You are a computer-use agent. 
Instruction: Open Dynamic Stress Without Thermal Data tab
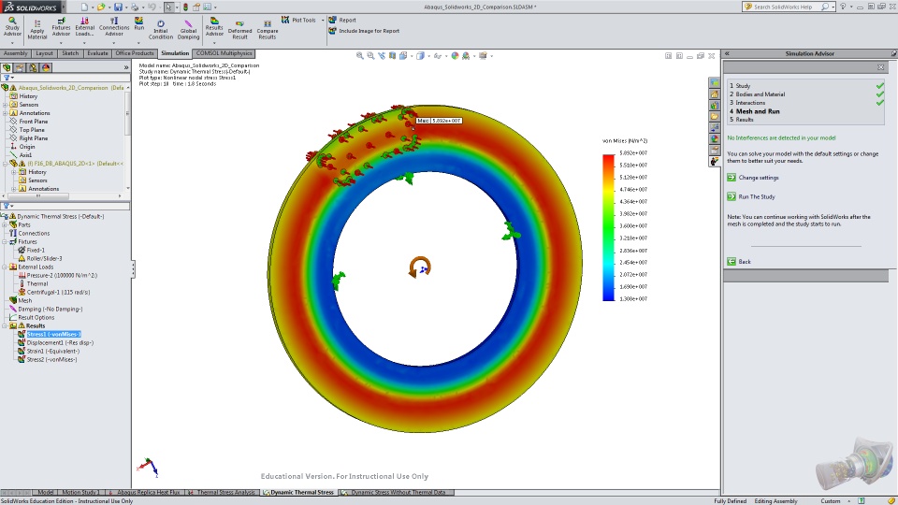point(396,493)
